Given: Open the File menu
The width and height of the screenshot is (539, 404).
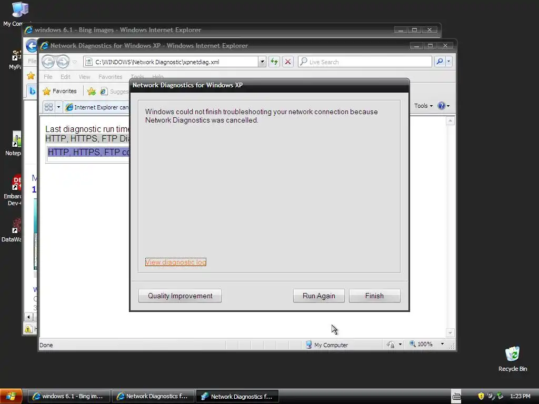Looking at the screenshot, I should [x=48, y=77].
